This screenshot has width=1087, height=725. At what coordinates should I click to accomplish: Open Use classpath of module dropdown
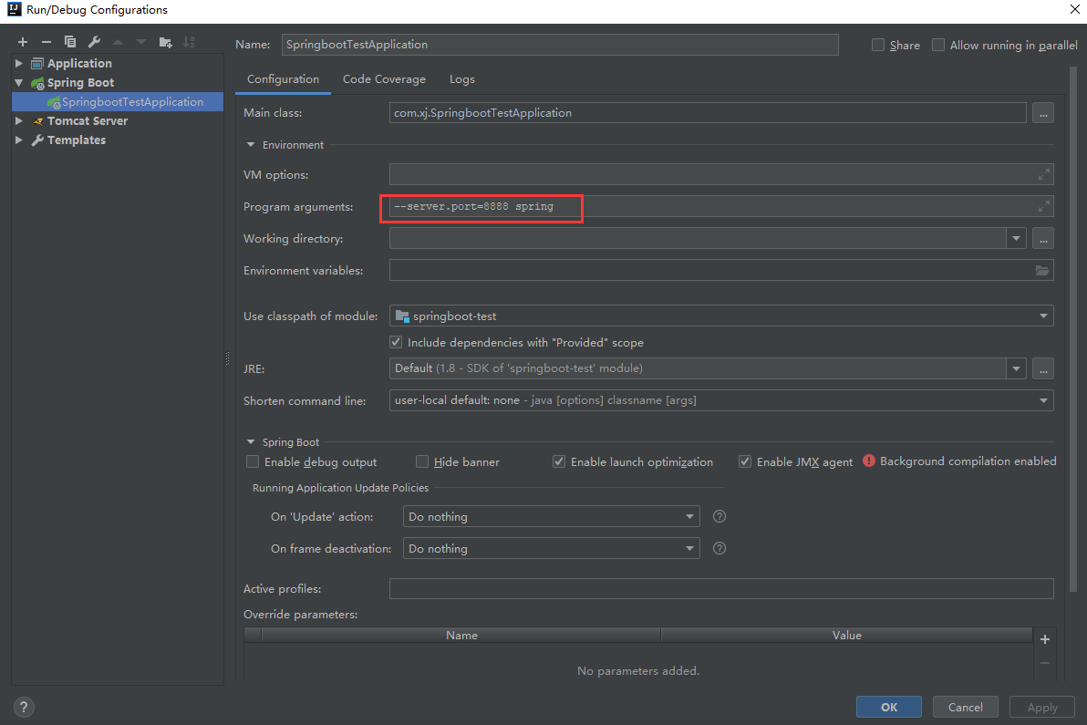coord(1043,316)
